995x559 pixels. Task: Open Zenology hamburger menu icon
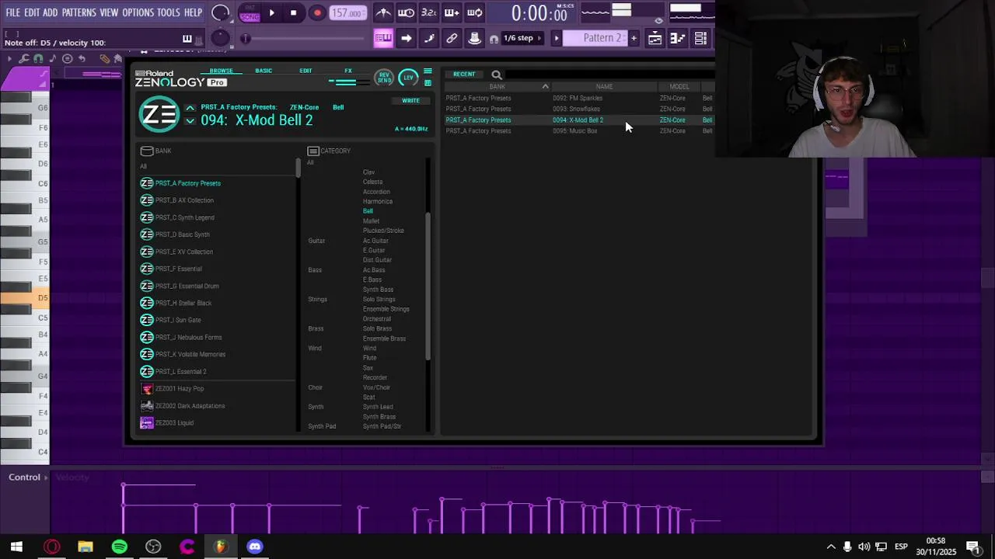coord(428,71)
